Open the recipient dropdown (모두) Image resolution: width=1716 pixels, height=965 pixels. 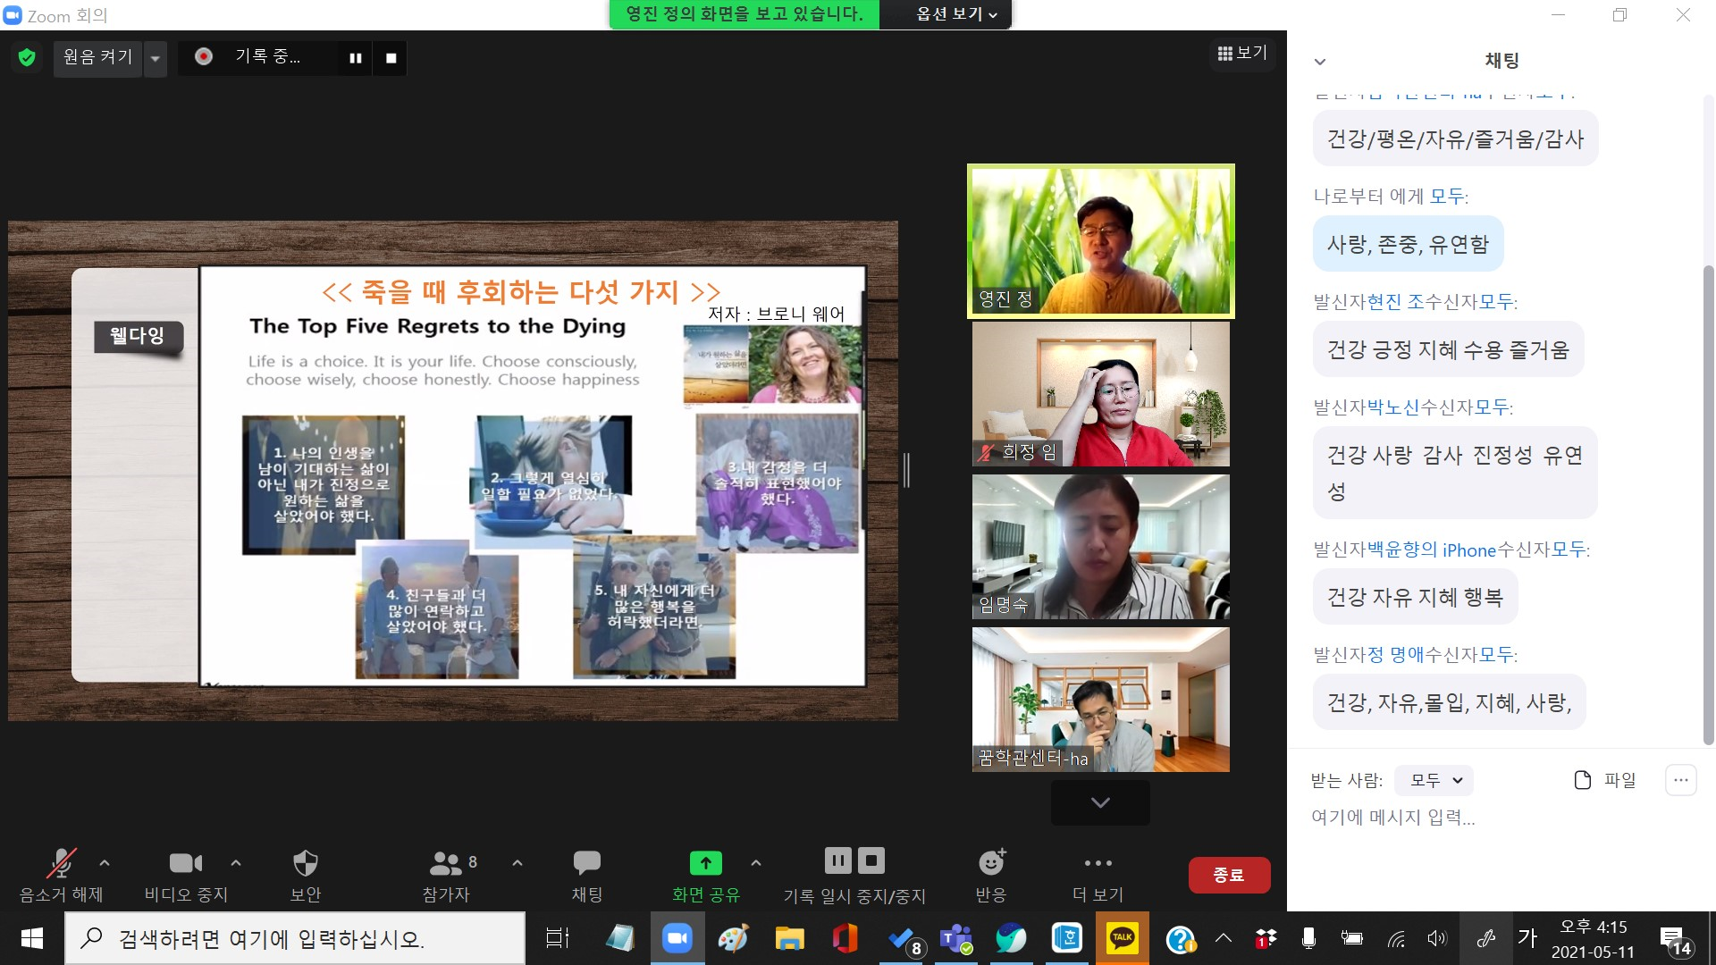(x=1434, y=780)
